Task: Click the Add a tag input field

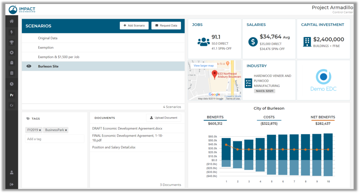Action: point(54,139)
